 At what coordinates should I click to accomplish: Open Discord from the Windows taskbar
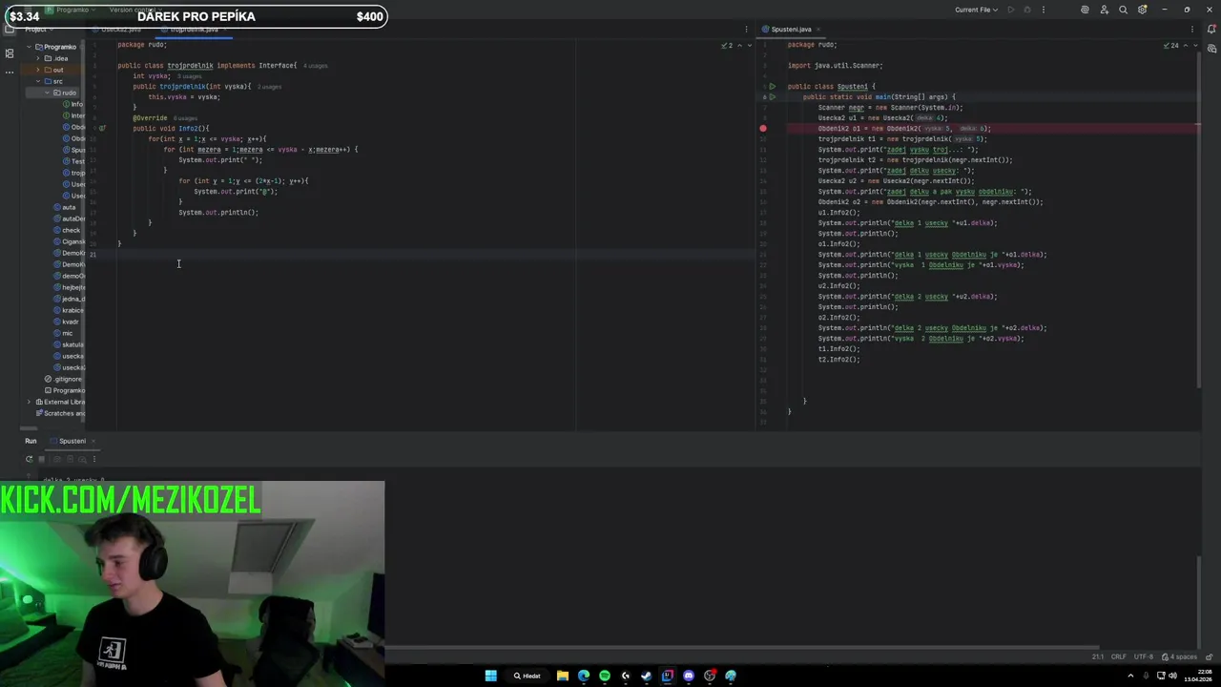pyautogui.click(x=689, y=676)
